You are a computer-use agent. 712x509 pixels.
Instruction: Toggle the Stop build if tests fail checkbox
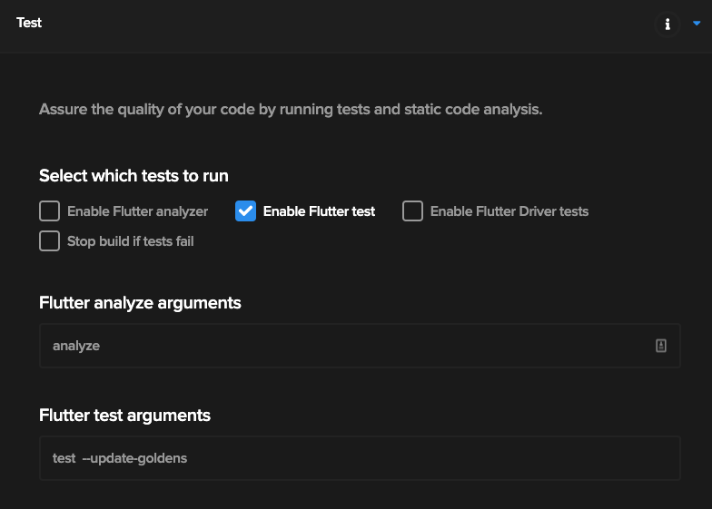pos(49,241)
